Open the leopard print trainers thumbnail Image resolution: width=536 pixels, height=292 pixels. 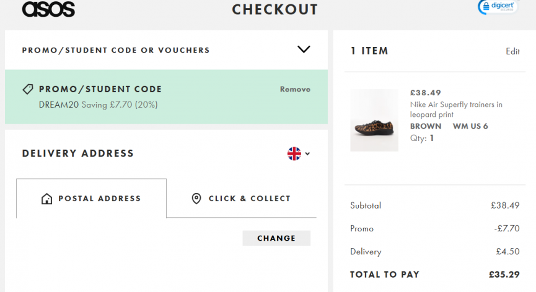click(x=374, y=120)
